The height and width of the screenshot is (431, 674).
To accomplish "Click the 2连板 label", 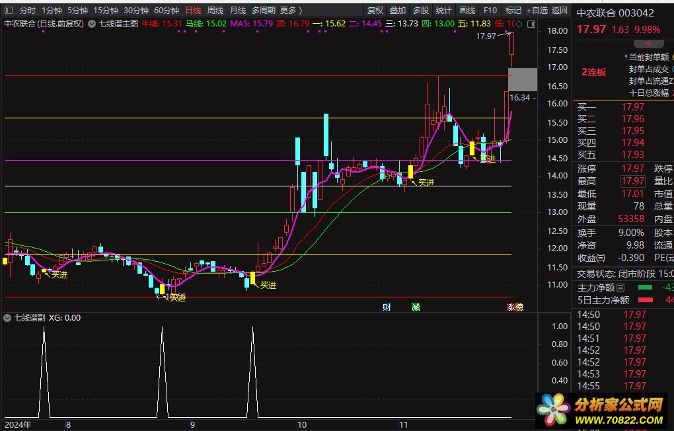I will click(593, 72).
